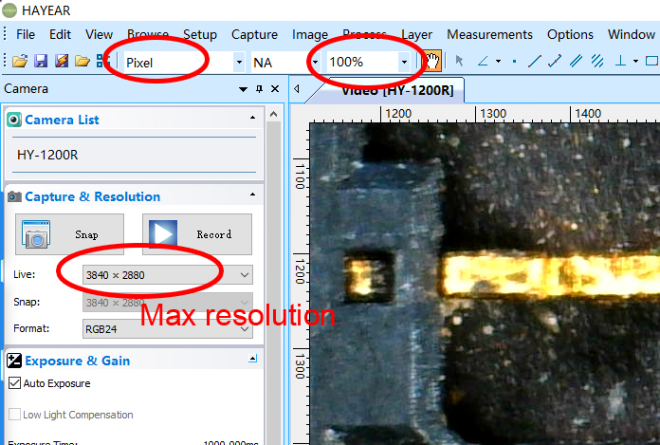Click the Camera List panel icon
This screenshot has width=660, height=445.
(x=14, y=120)
